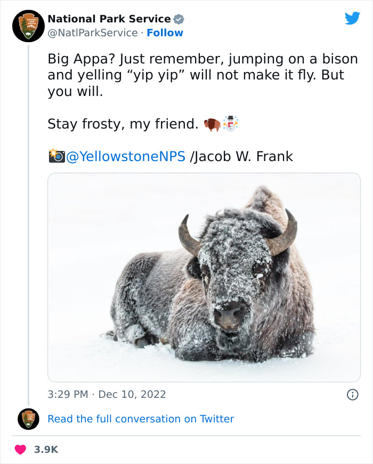Click the Twitter bird logo icon
Viewport: 373px width, 464px height.
(x=352, y=19)
